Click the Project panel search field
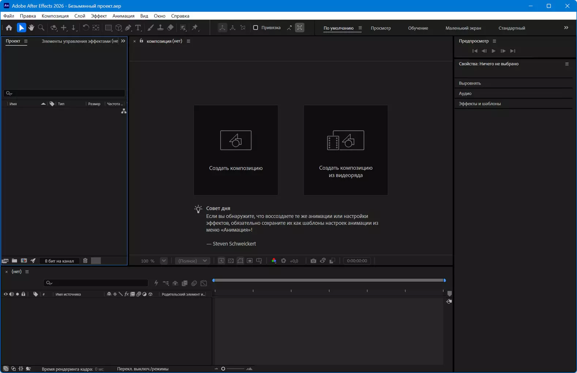 64,93
